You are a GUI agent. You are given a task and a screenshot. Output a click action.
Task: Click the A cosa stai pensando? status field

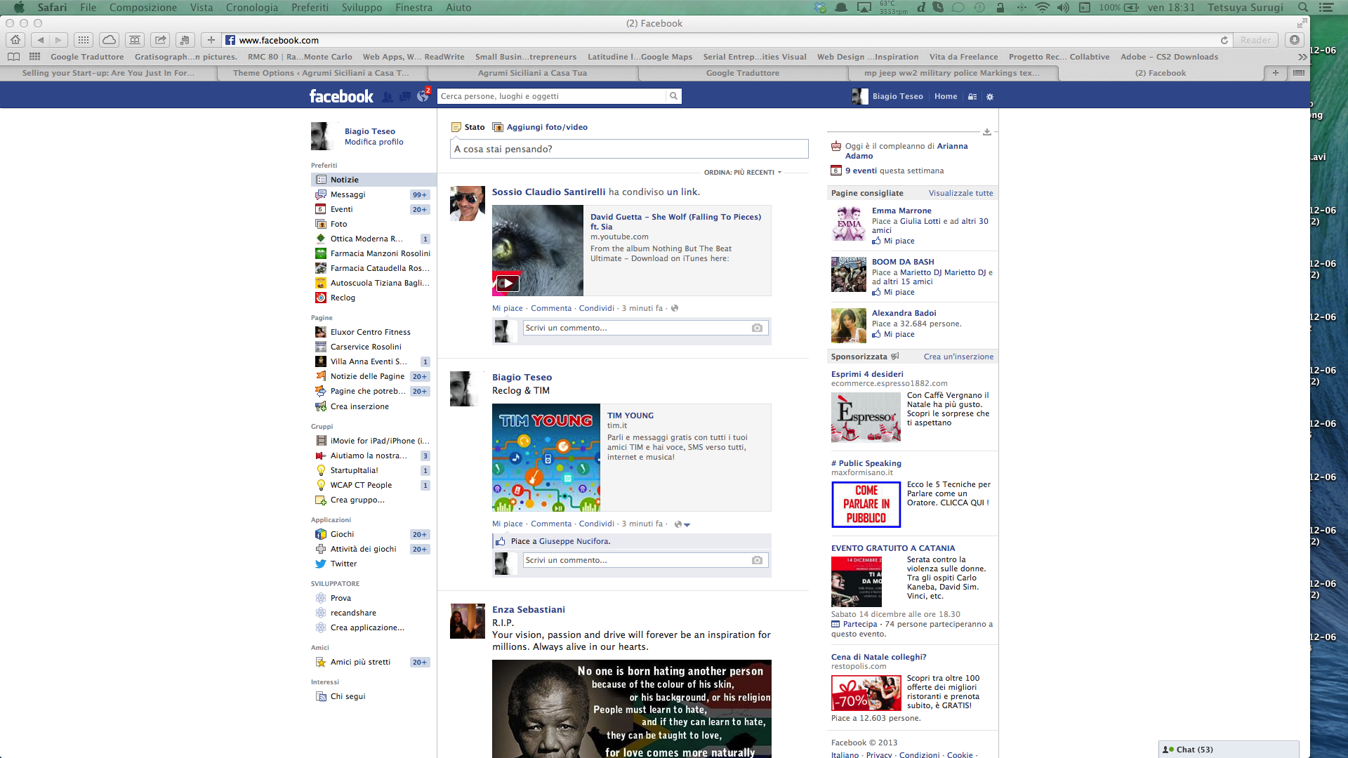click(x=629, y=149)
